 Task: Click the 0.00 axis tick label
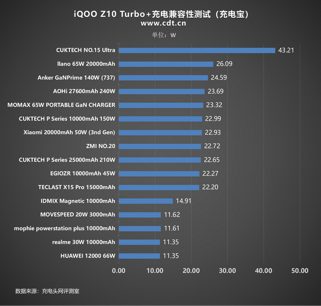(119, 270)
